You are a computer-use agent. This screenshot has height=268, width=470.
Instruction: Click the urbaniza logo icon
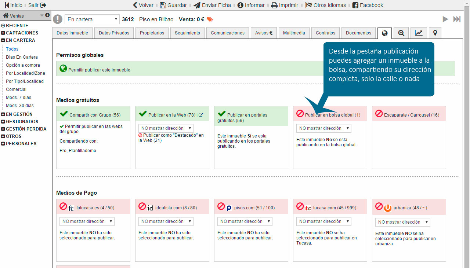click(388, 208)
